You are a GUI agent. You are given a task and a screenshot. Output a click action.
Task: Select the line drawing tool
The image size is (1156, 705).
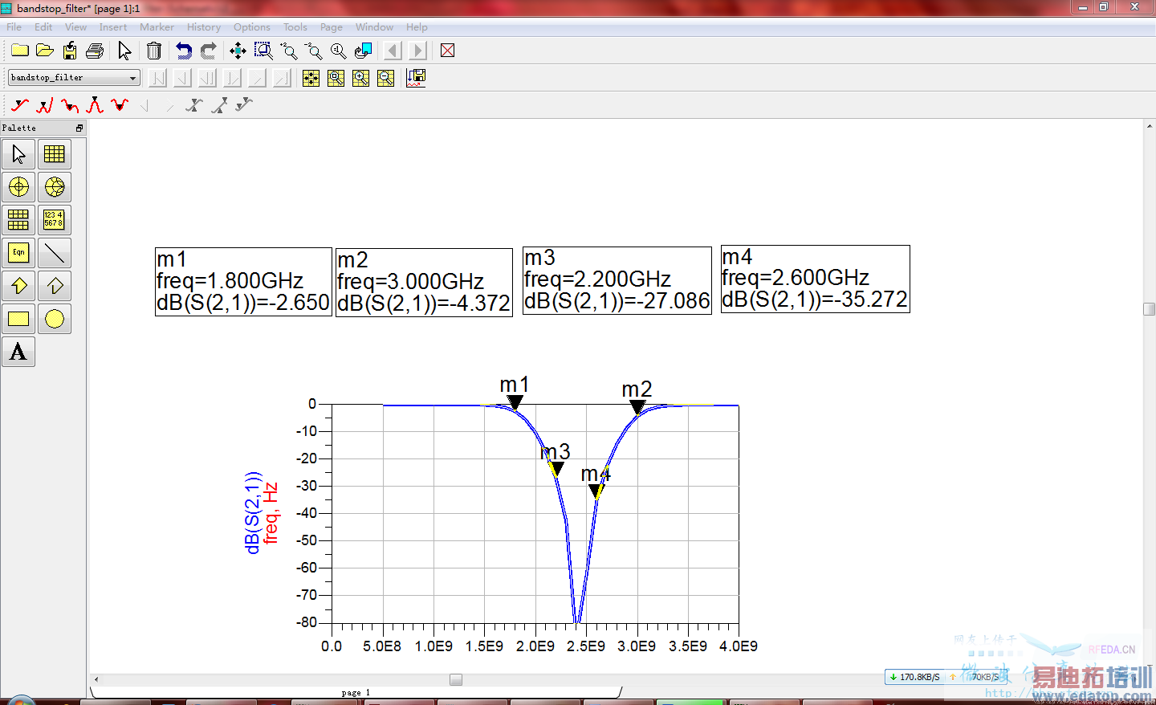55,253
